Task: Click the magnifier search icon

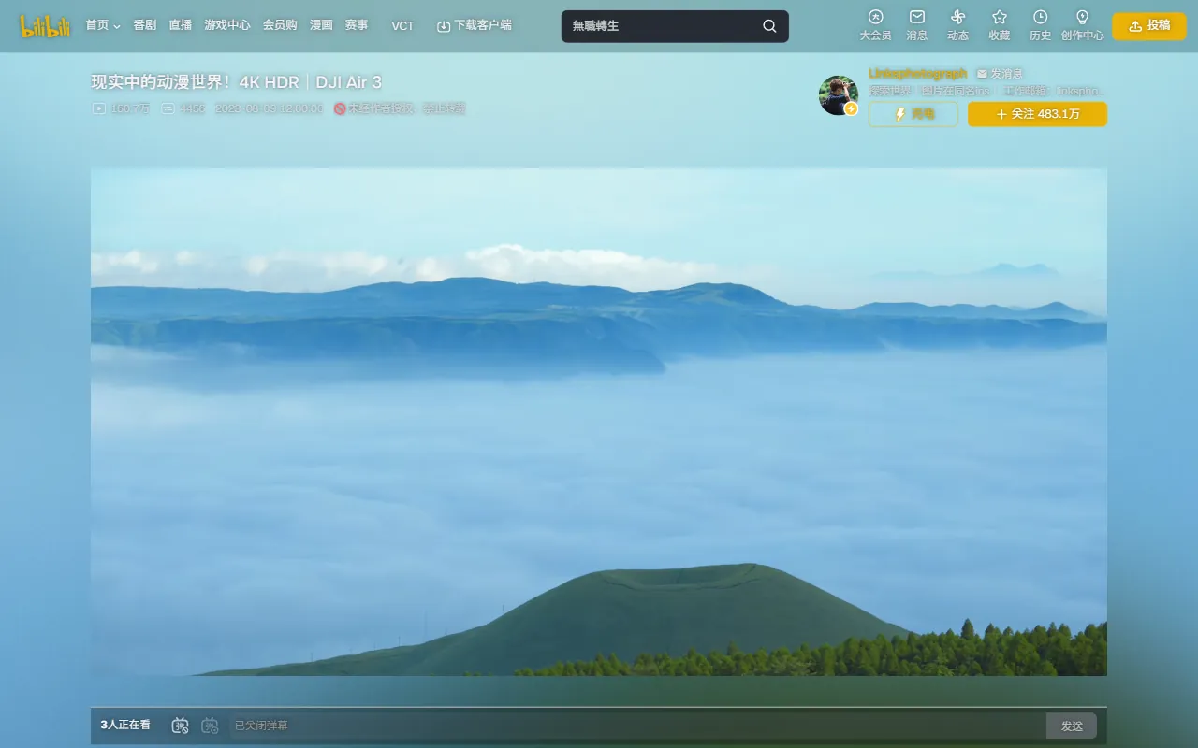Action: (769, 26)
